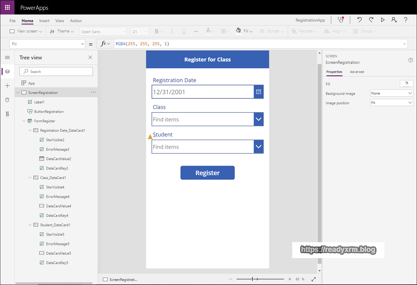Image resolution: width=417 pixels, height=285 pixels.
Task: Open the Share app icon
Action: coord(394,19)
